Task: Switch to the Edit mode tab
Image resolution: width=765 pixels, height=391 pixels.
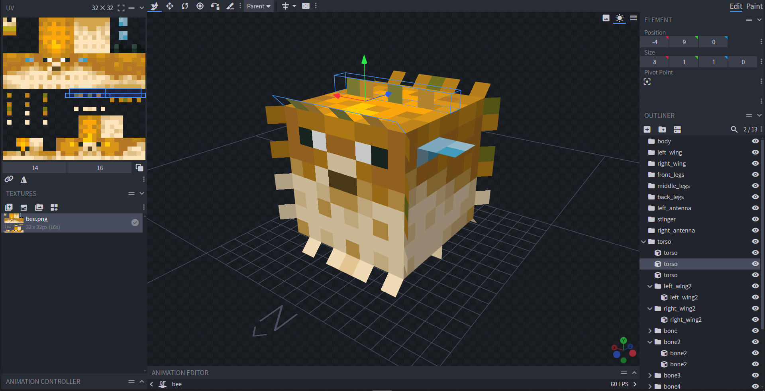Action: pos(736,6)
